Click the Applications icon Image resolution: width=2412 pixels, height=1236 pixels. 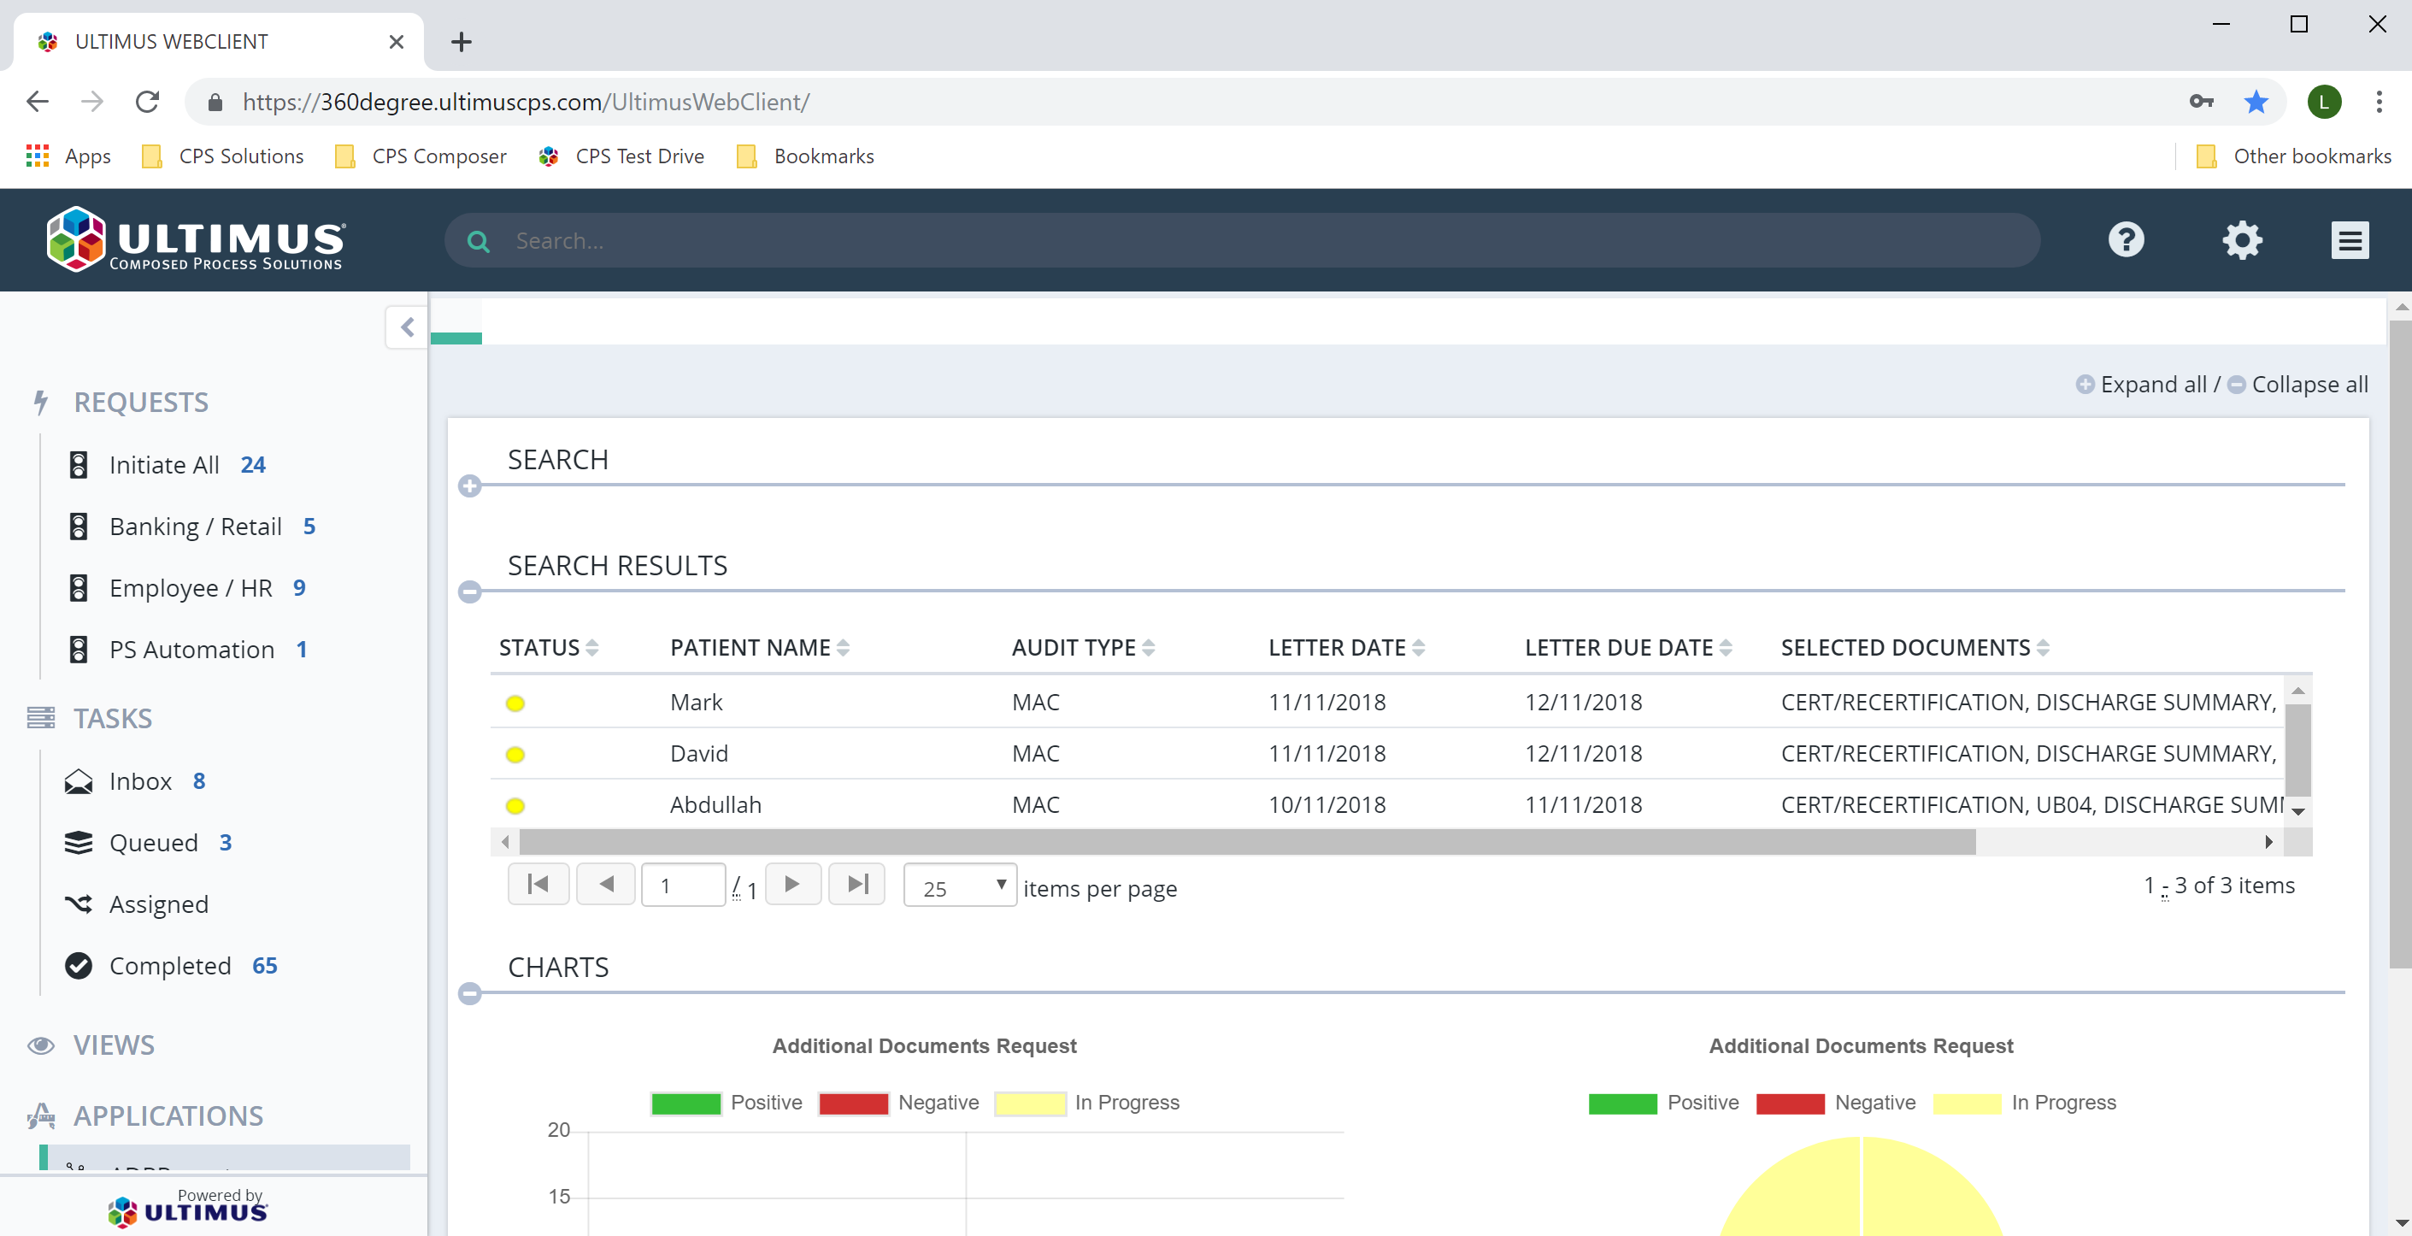(40, 1115)
